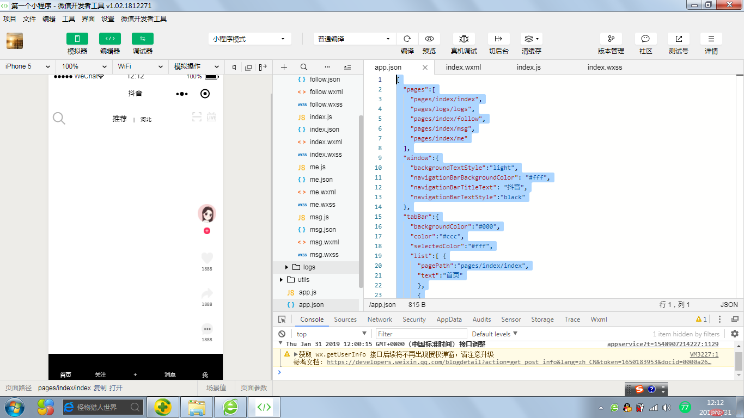Click the 打开 open page path button

(116, 388)
